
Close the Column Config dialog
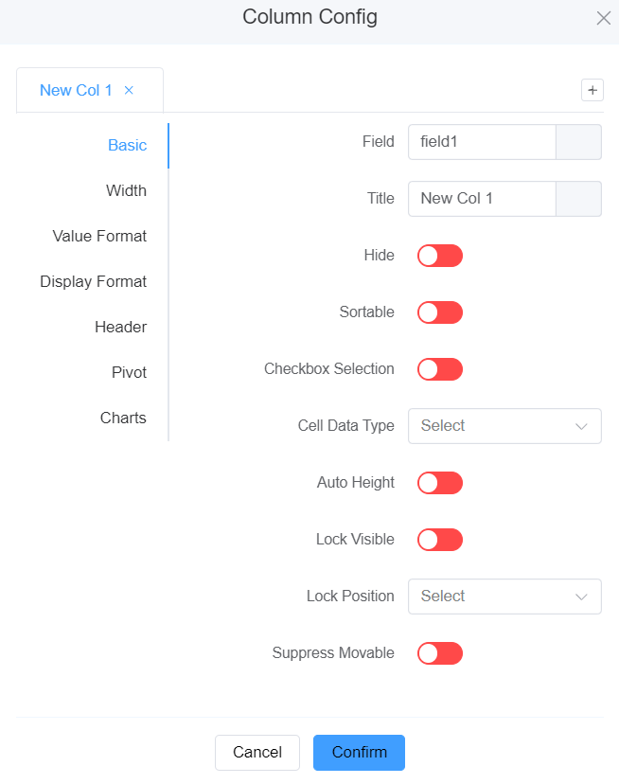[x=603, y=18]
